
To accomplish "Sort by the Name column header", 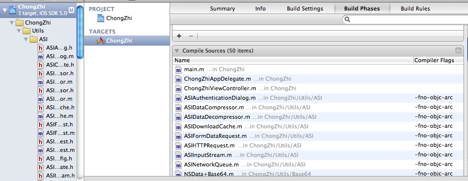I will coord(293,60).
